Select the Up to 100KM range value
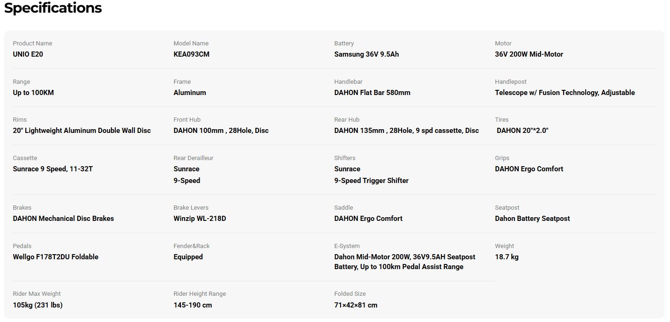The width and height of the screenshot is (670, 322). (x=33, y=93)
